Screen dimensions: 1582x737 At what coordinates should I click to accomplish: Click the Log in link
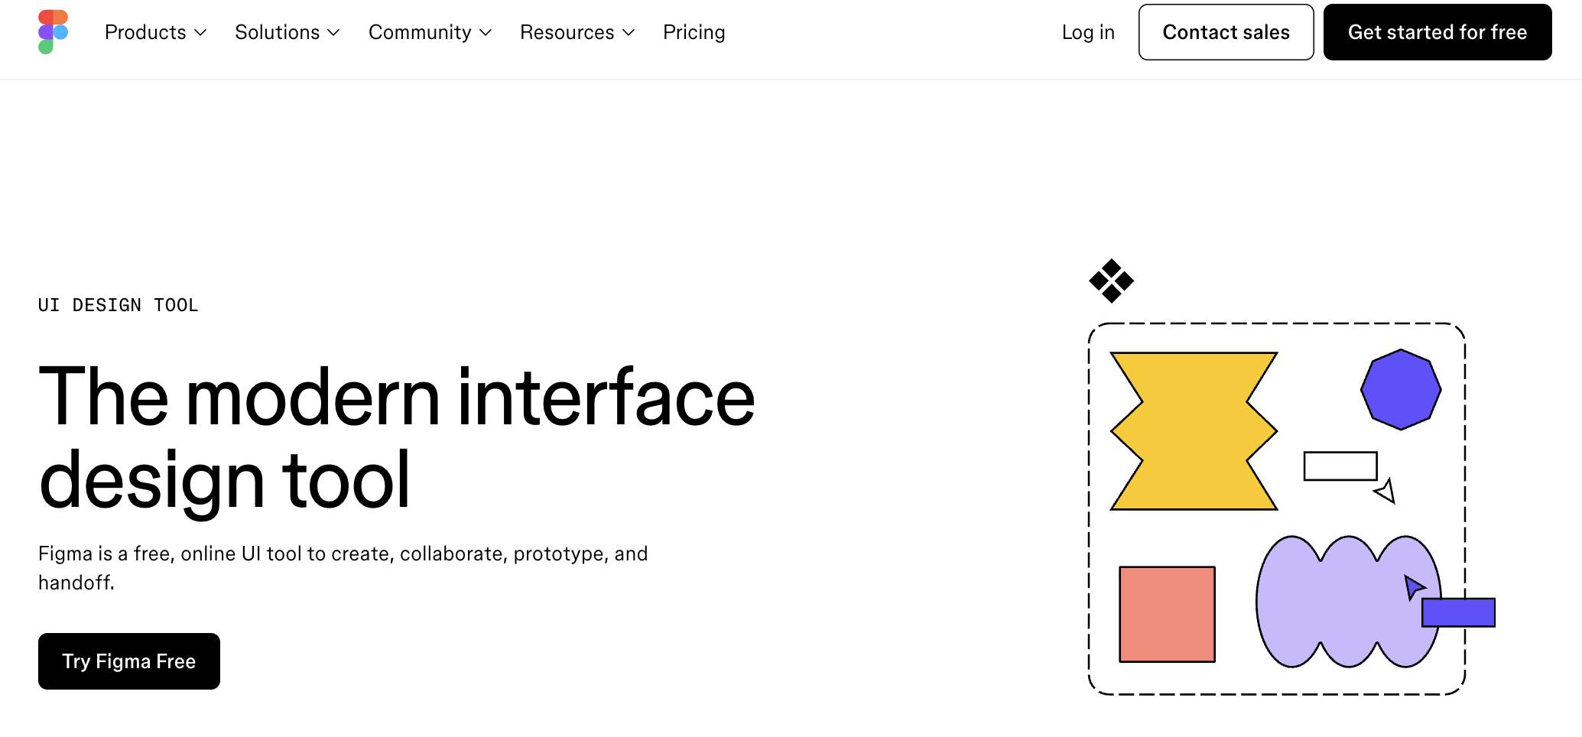click(1087, 32)
